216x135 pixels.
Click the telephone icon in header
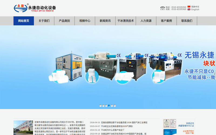pyautogui.click(x=163, y=8)
